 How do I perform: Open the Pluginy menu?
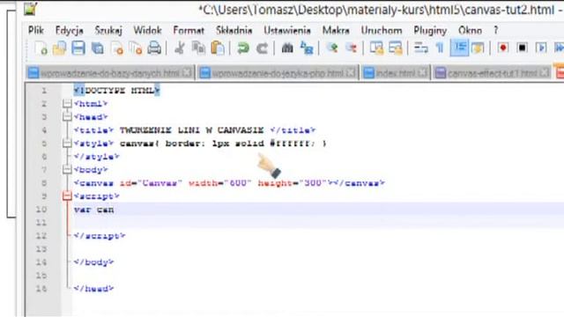point(430,31)
